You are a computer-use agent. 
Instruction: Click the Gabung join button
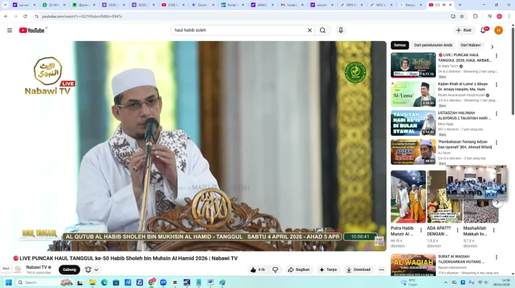click(69, 269)
